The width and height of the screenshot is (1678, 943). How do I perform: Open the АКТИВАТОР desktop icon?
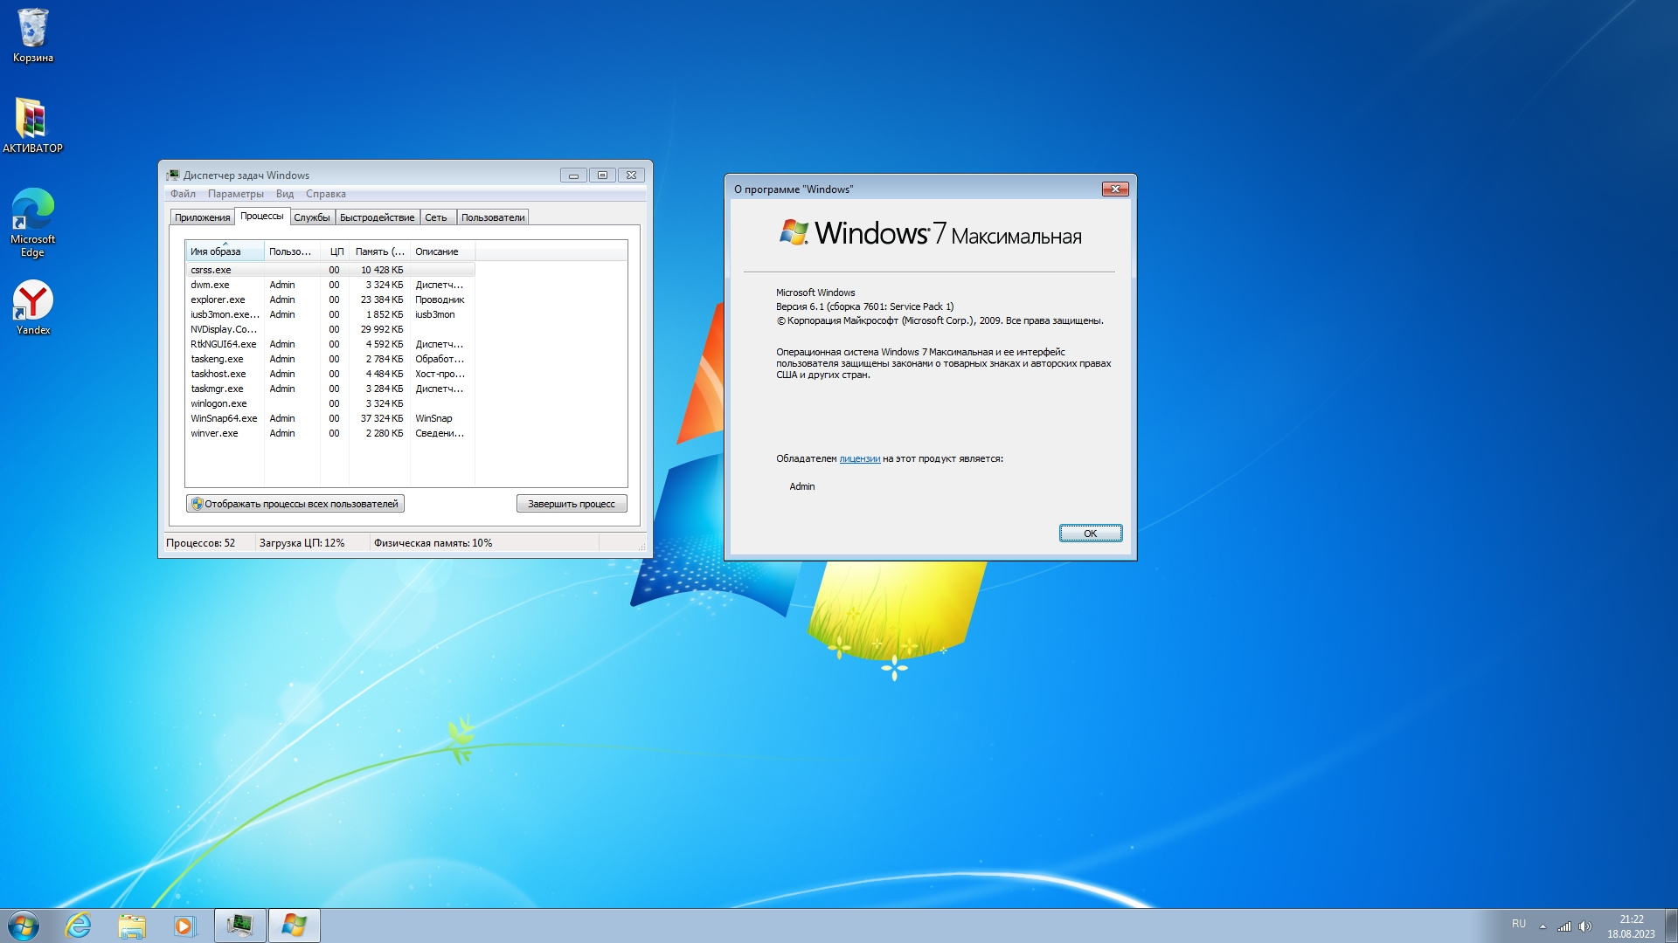32,124
